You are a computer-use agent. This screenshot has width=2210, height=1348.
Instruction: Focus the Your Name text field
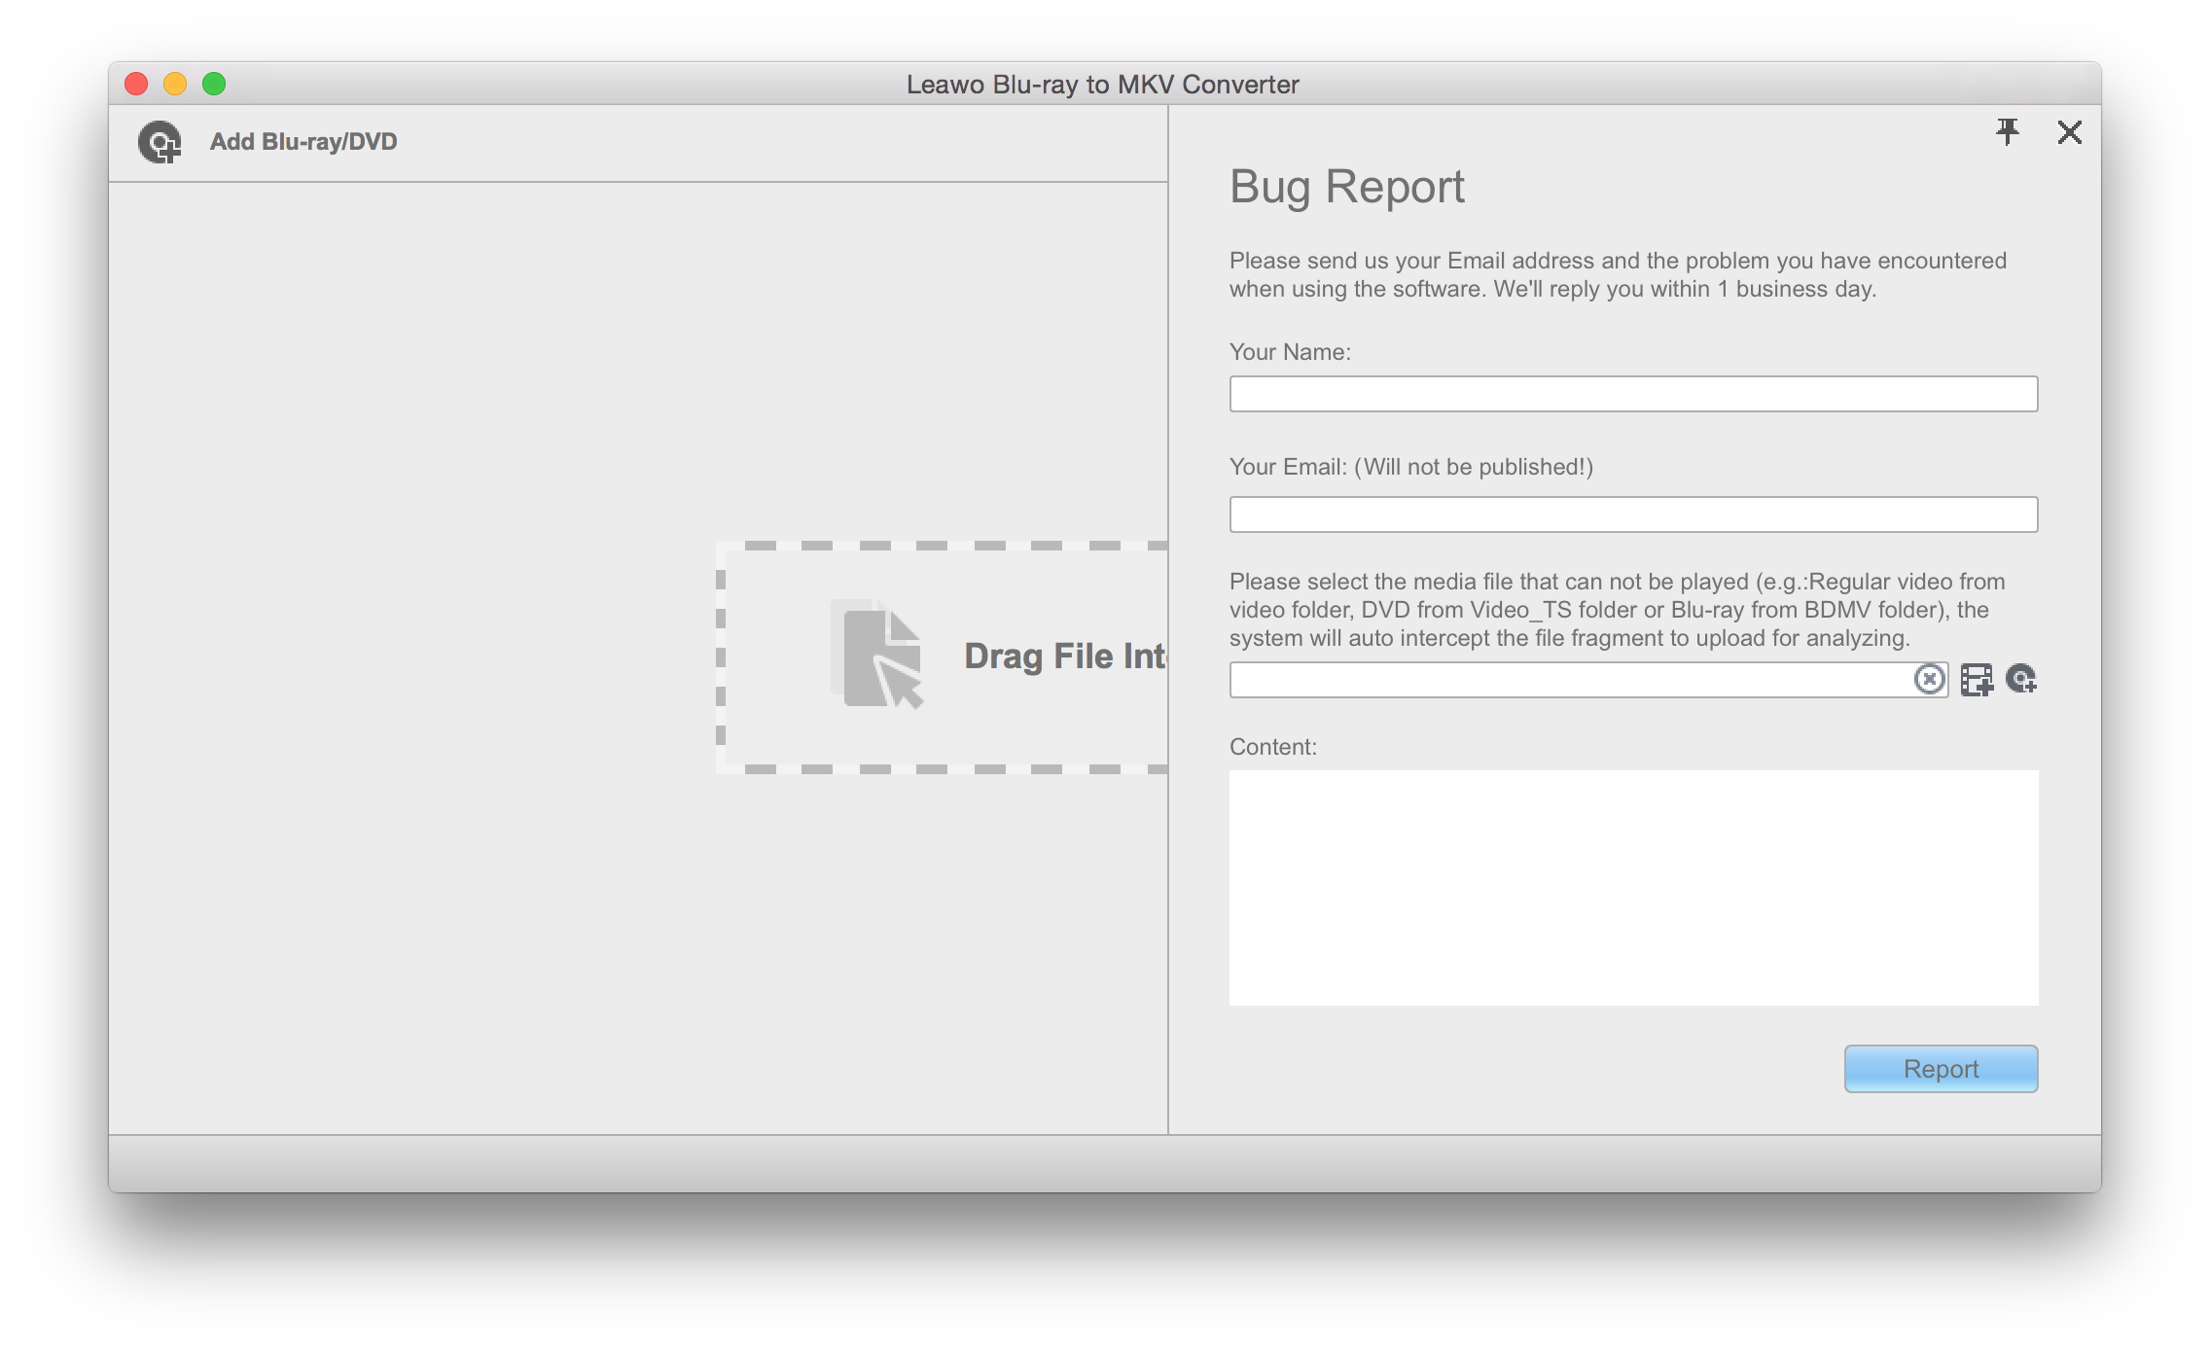pyautogui.click(x=1633, y=394)
